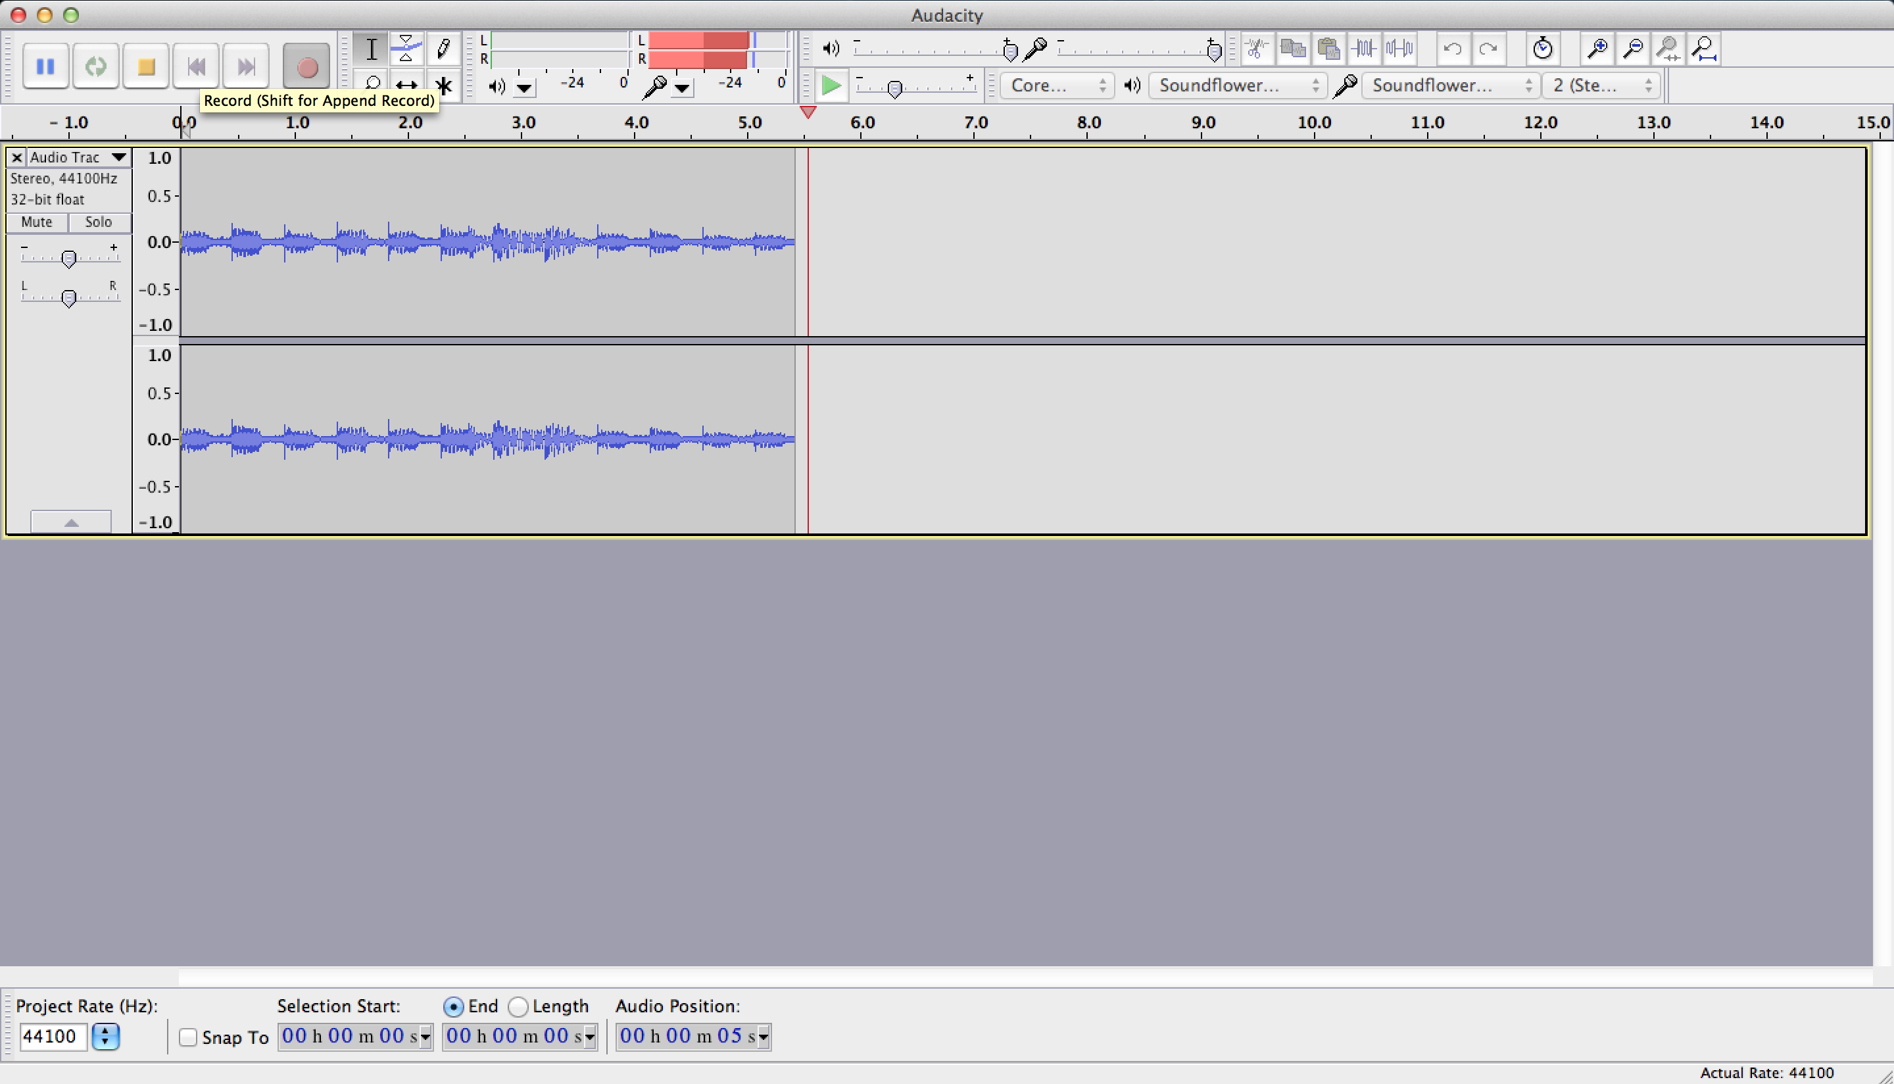Screen dimensions: 1894x1084
Task: Click the playback speed slider
Action: coord(915,86)
